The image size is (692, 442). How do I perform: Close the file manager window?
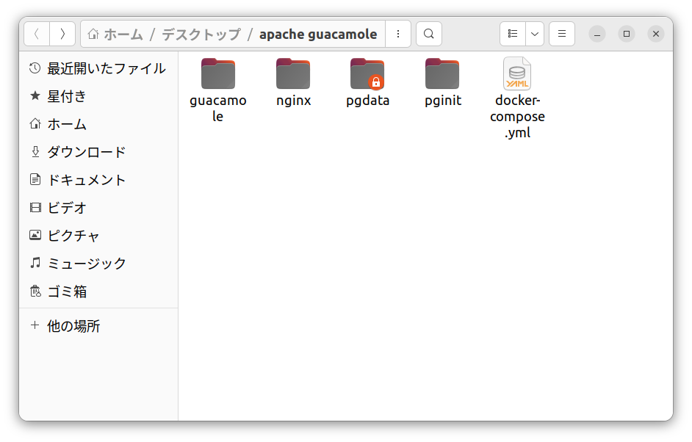click(x=656, y=34)
